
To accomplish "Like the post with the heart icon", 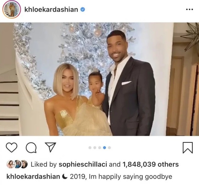I will 12,147.
